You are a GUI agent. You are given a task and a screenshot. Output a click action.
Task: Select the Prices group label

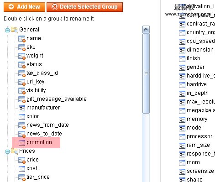tap(27, 151)
